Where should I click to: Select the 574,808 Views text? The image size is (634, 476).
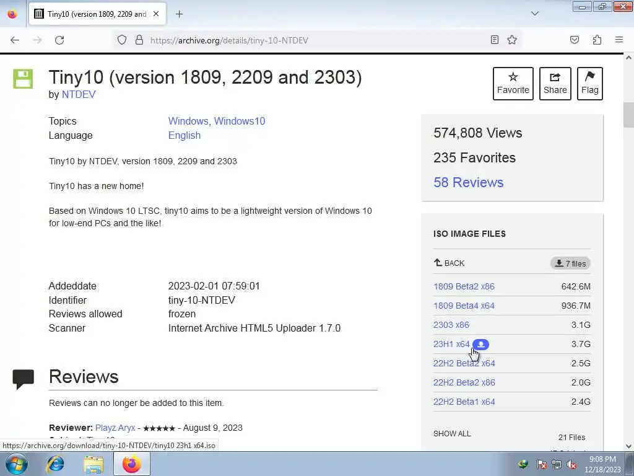pos(477,133)
